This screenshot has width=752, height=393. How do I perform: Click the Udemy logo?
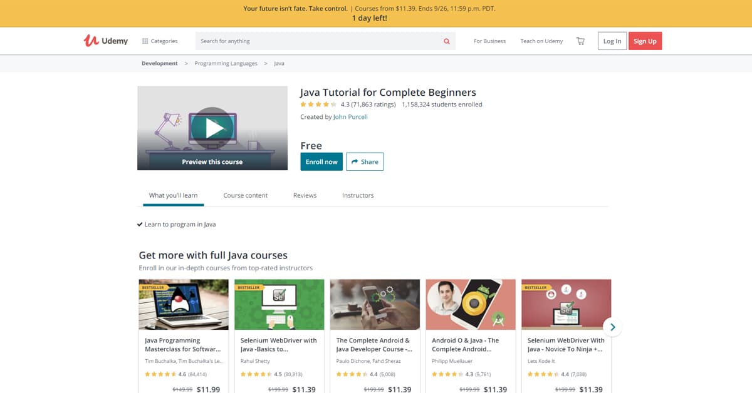[105, 40]
